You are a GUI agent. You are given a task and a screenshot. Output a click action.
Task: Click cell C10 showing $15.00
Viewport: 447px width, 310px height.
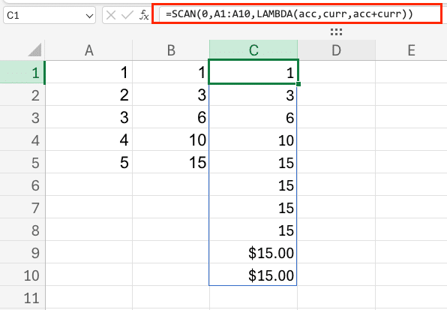pyautogui.click(x=253, y=275)
